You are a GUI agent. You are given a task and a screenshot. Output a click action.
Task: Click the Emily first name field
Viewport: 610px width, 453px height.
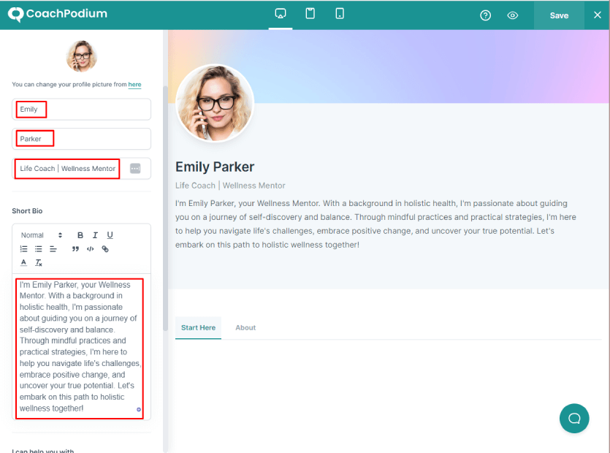tap(81, 110)
